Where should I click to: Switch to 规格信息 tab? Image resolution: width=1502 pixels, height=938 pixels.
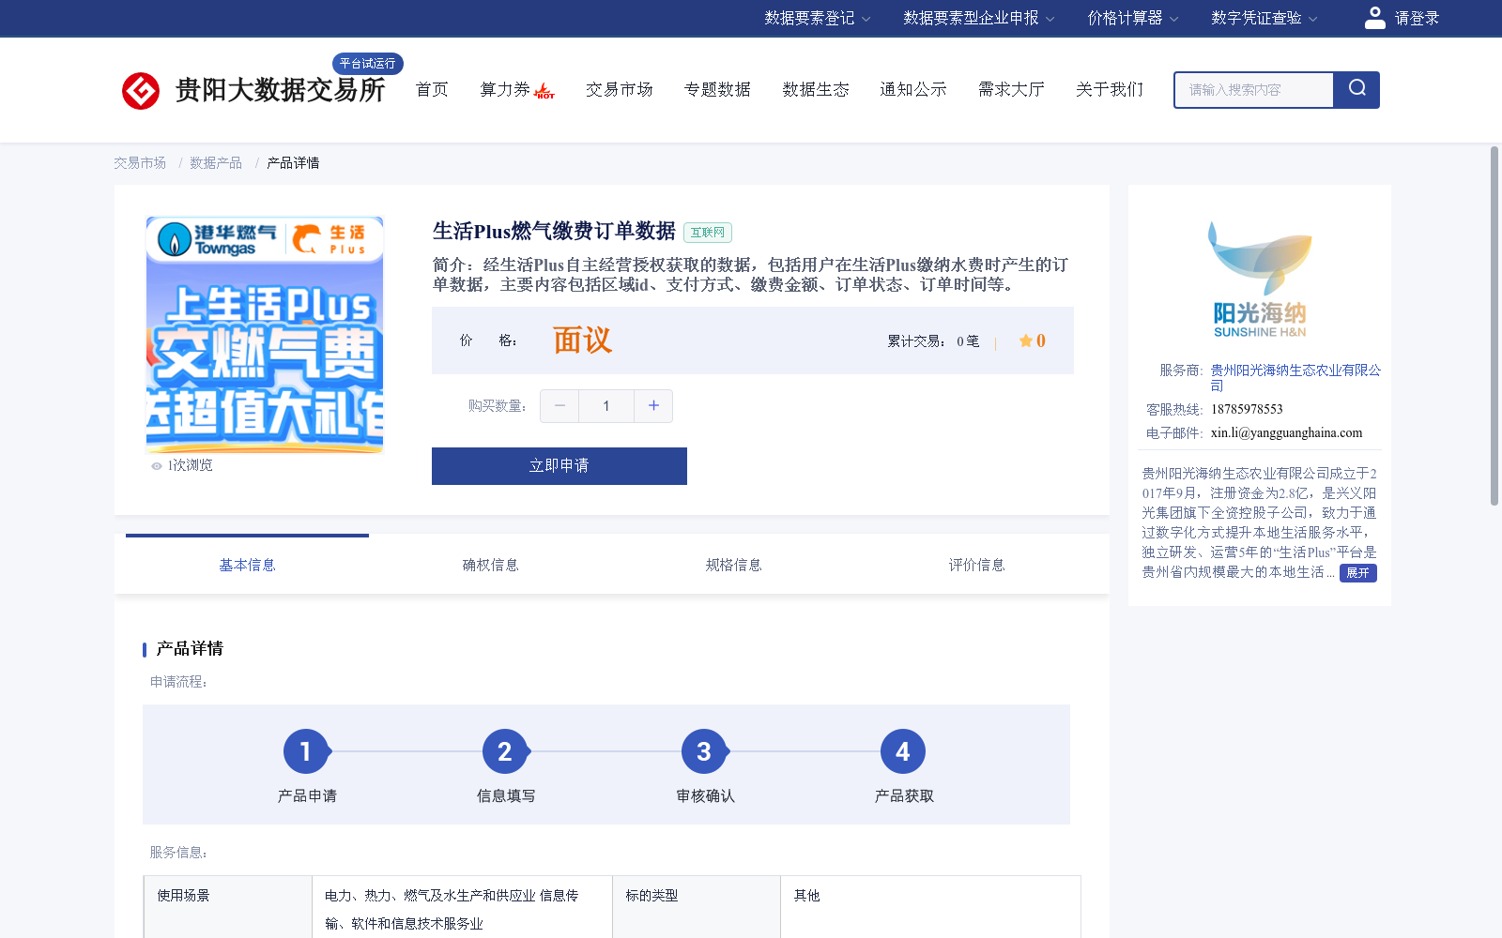[733, 565]
